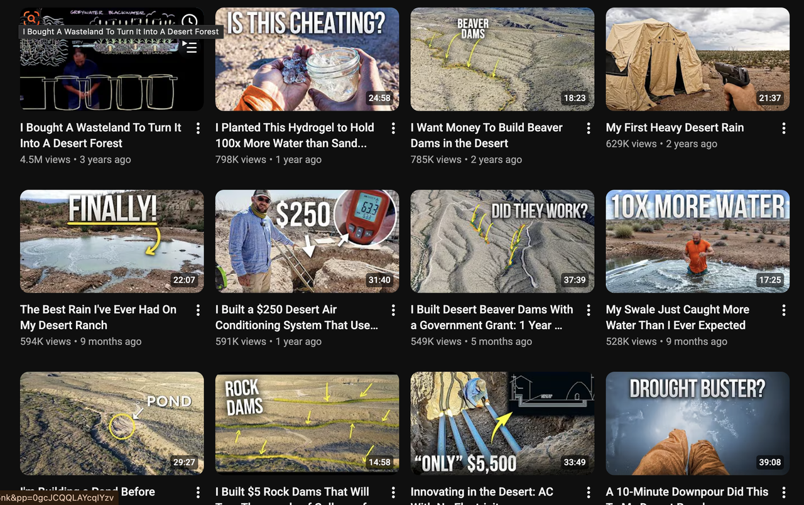This screenshot has width=804, height=505.
Task: Open options menu for Best Rain video
Action: [x=198, y=310]
